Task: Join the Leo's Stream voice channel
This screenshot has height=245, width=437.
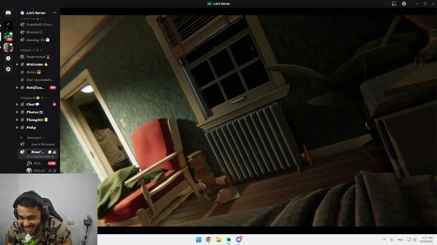Action: click(38, 144)
